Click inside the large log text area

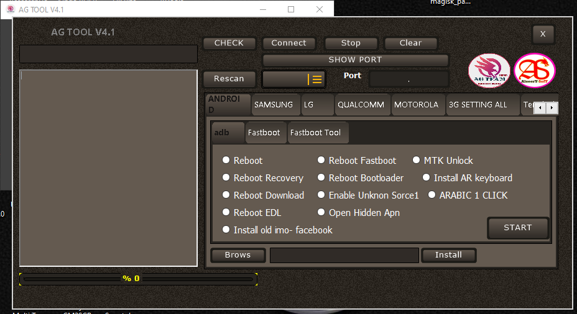coord(109,168)
